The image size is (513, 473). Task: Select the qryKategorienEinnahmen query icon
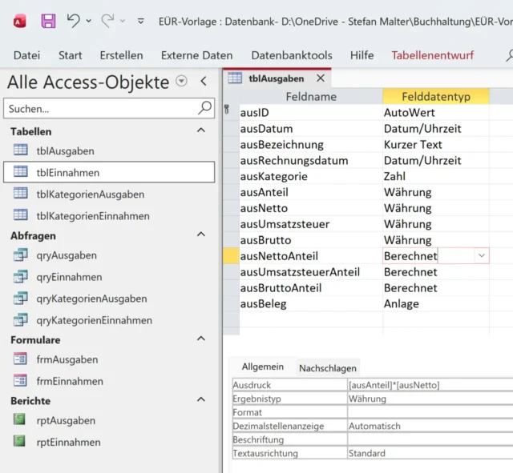tap(21, 320)
